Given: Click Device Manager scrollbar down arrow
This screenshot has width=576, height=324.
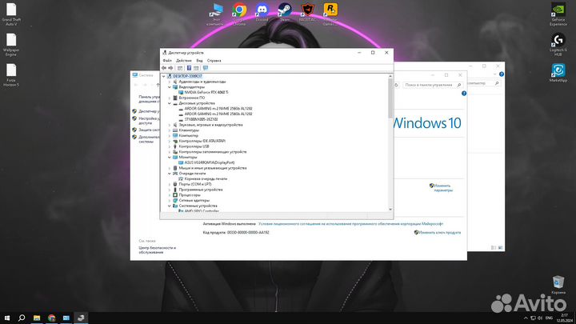Looking at the screenshot, I should click(x=390, y=210).
